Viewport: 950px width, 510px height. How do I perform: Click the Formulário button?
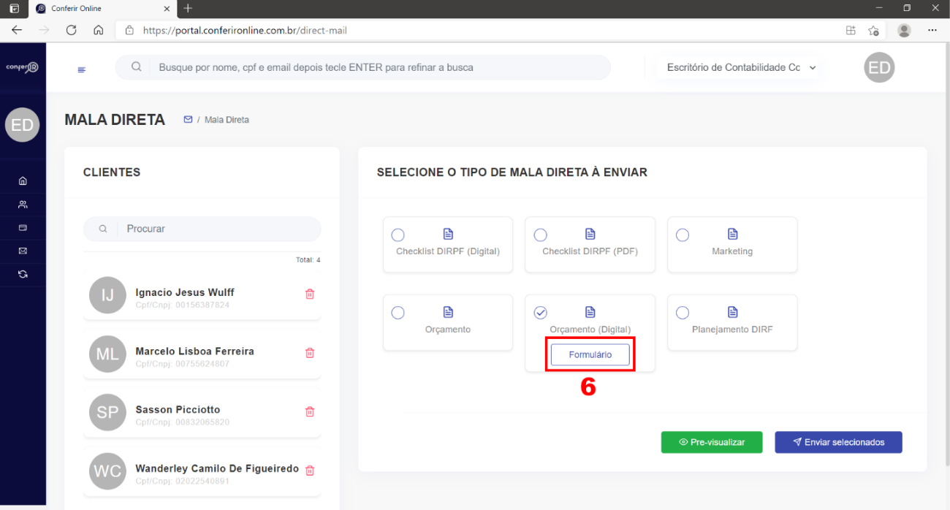click(590, 354)
